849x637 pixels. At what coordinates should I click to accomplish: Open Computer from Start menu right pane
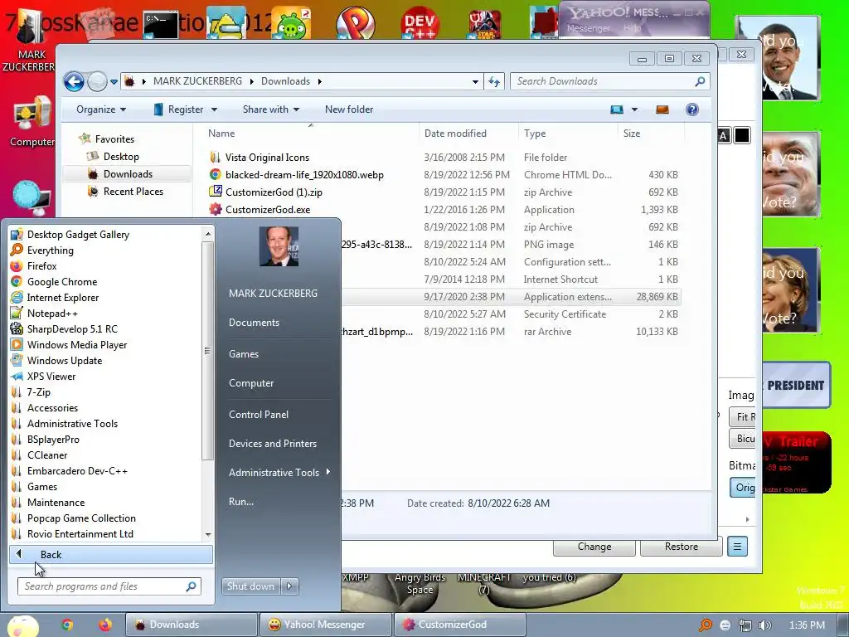pos(251,383)
